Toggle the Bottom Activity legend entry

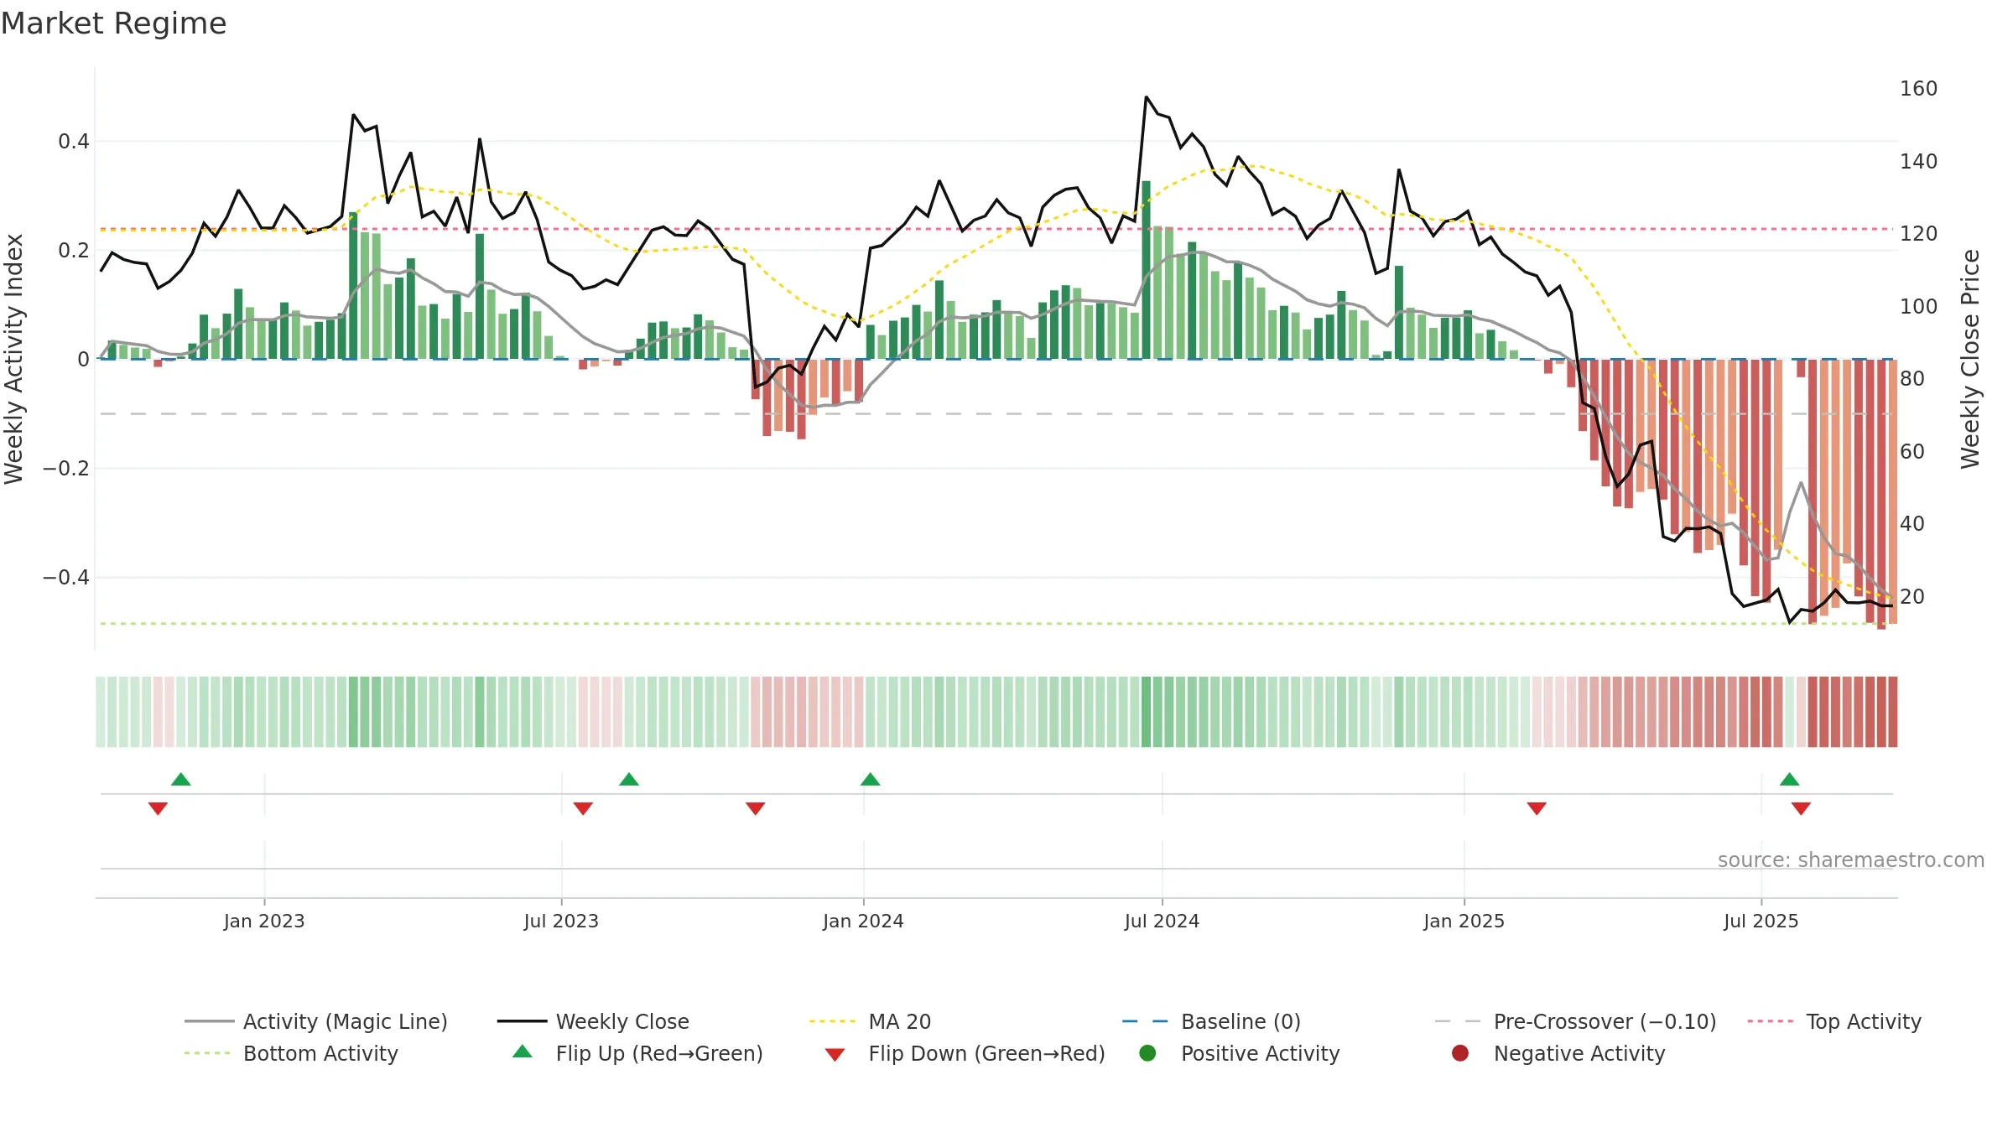[291, 1053]
